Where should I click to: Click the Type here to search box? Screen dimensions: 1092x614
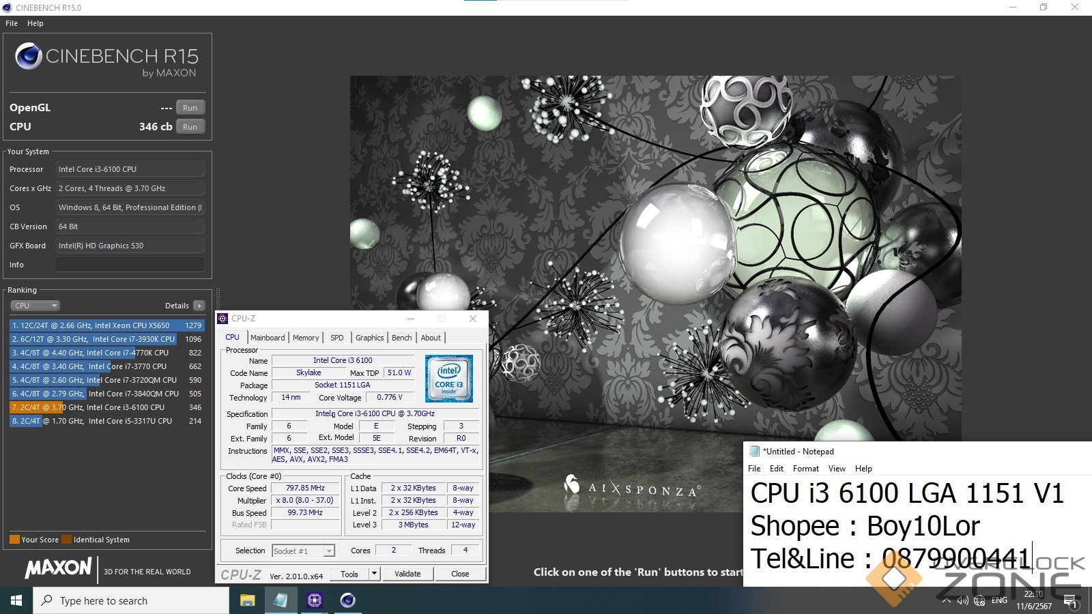pyautogui.click(x=131, y=600)
